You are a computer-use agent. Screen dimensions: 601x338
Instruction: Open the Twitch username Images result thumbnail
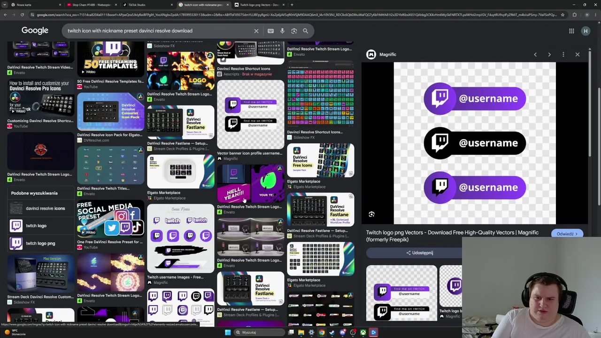pos(181,239)
